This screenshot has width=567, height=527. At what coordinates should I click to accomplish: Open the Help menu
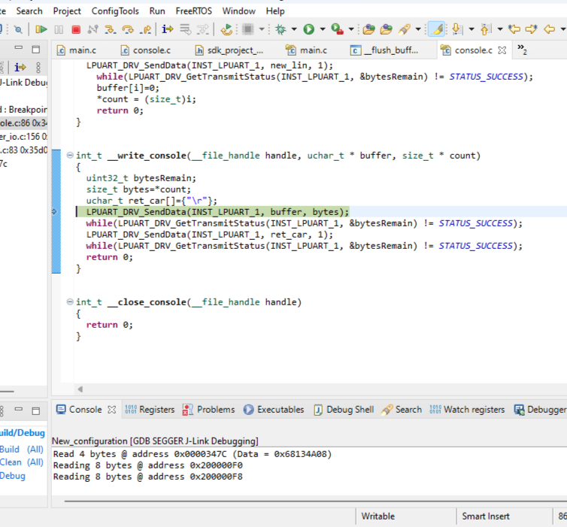(275, 11)
